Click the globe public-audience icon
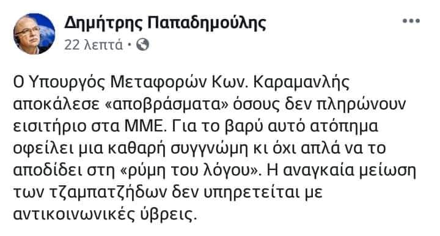Screen dimensions: 440x236 (x=142, y=45)
